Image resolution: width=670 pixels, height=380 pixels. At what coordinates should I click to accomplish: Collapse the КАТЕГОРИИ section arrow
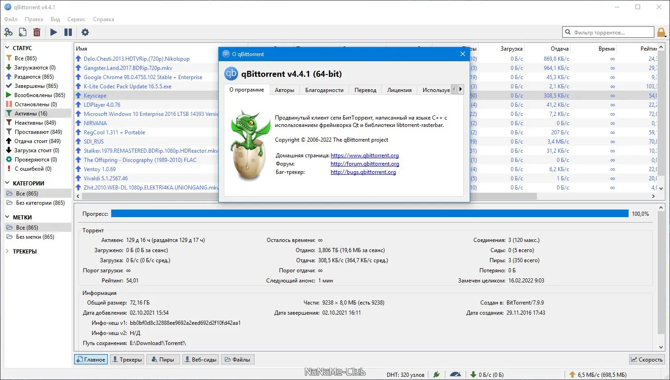tap(8, 183)
